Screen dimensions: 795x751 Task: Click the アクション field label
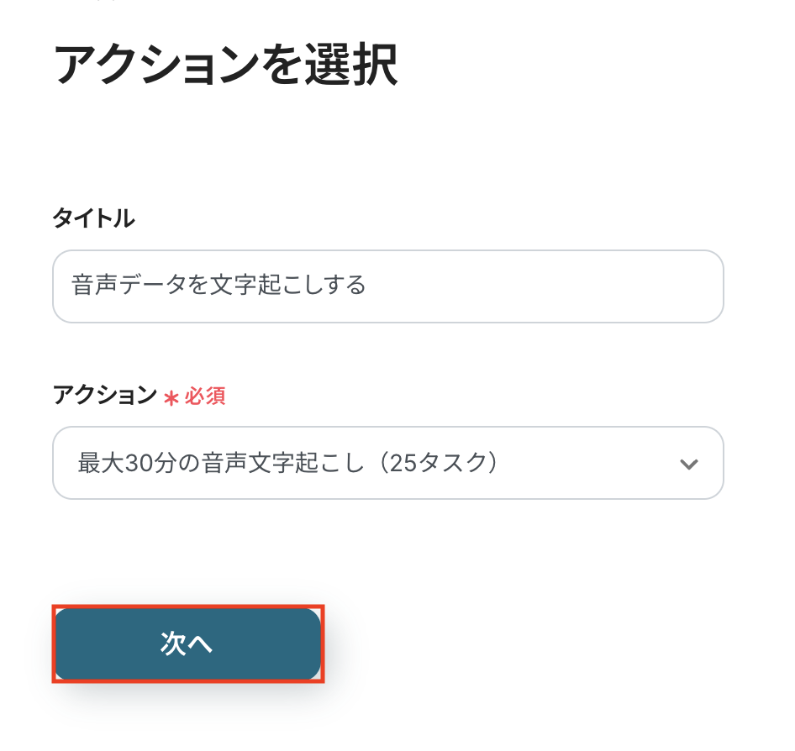click(104, 395)
